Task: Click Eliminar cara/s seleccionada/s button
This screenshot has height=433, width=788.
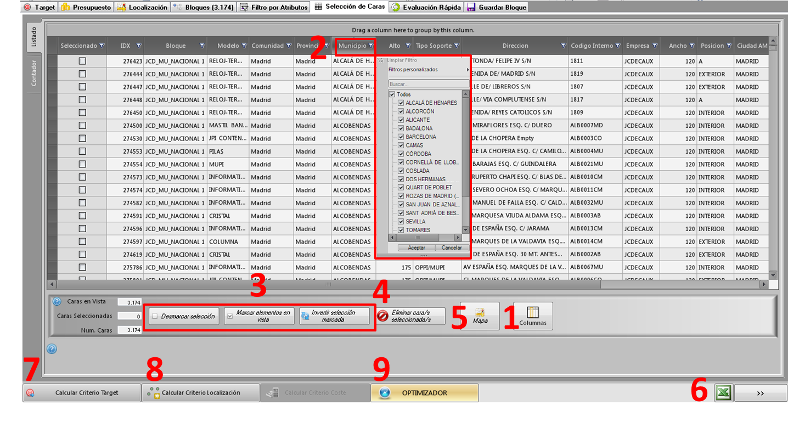Action: [x=410, y=316]
